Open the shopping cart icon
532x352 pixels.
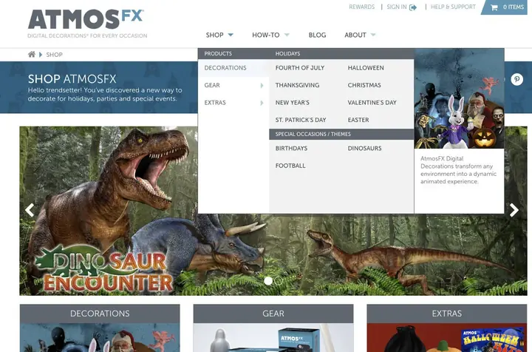point(494,7)
